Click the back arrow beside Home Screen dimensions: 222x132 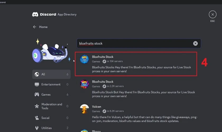(x=35, y=27)
